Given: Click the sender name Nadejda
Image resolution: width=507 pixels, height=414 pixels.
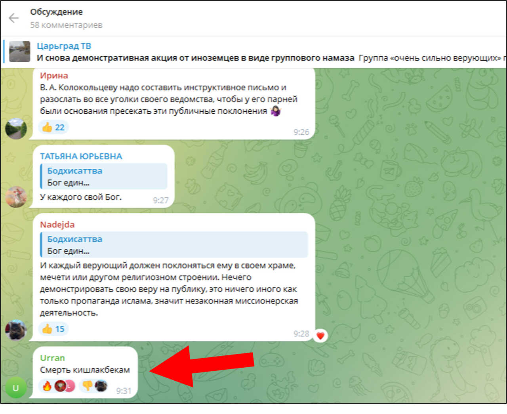Looking at the screenshot, I should 57,224.
